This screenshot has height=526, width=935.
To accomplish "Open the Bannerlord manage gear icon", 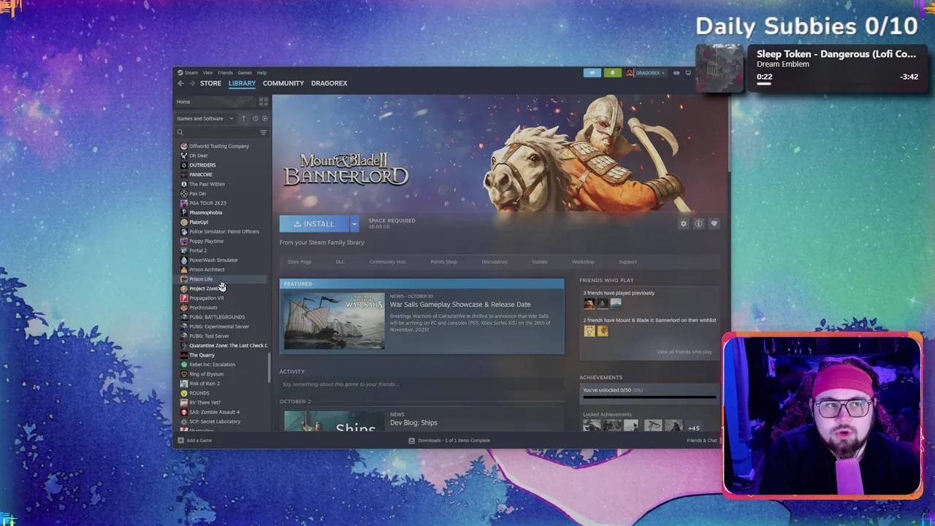I will point(684,224).
